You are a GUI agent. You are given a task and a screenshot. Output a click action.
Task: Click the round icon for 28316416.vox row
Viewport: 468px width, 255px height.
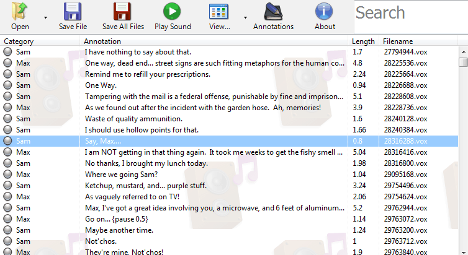tap(7, 152)
